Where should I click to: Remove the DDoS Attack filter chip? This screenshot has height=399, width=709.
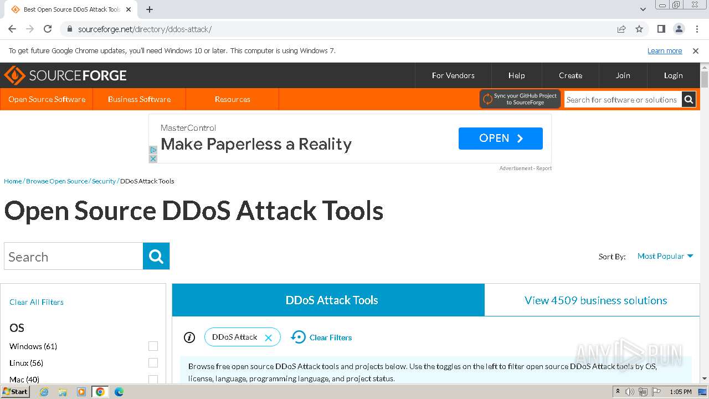[269, 337]
